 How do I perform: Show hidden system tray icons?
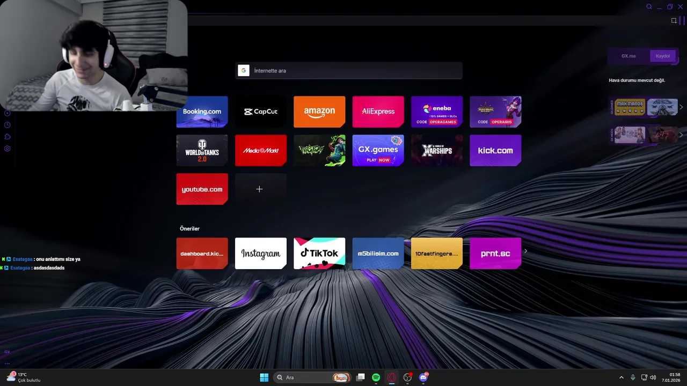tap(622, 377)
